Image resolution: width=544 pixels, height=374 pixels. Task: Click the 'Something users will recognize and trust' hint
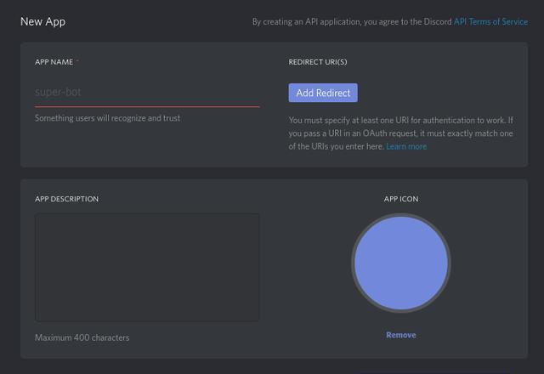(x=108, y=118)
